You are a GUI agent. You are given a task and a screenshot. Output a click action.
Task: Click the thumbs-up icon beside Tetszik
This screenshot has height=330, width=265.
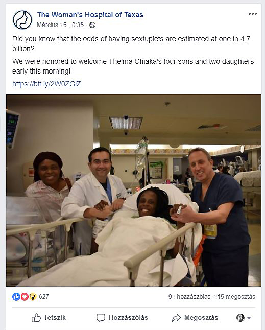tap(36, 318)
